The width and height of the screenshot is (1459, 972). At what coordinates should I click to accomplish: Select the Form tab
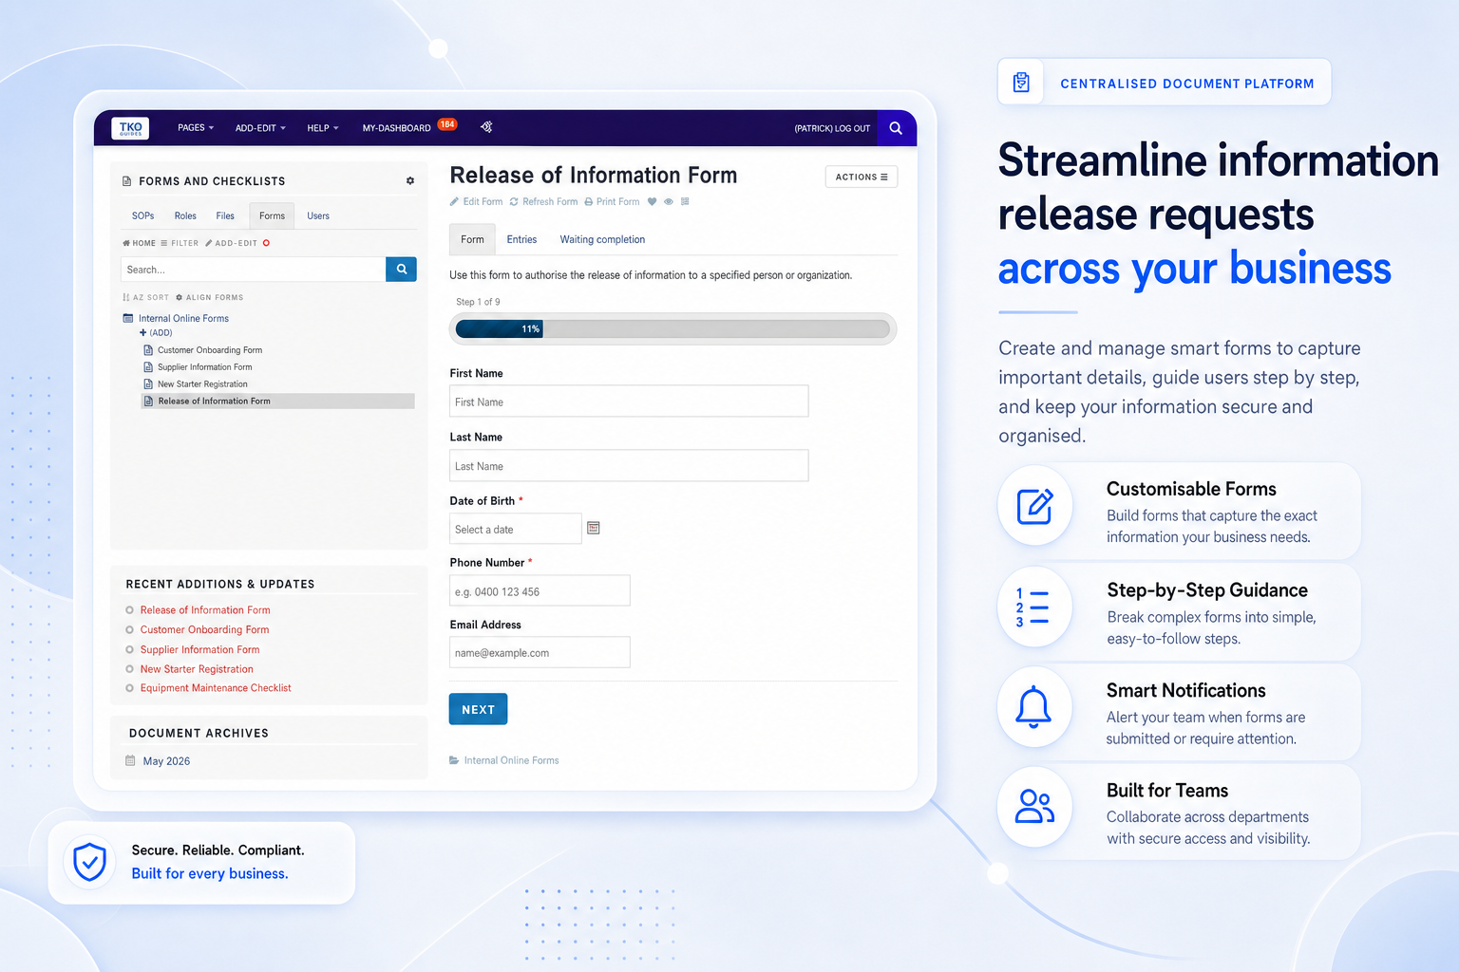coord(472,239)
